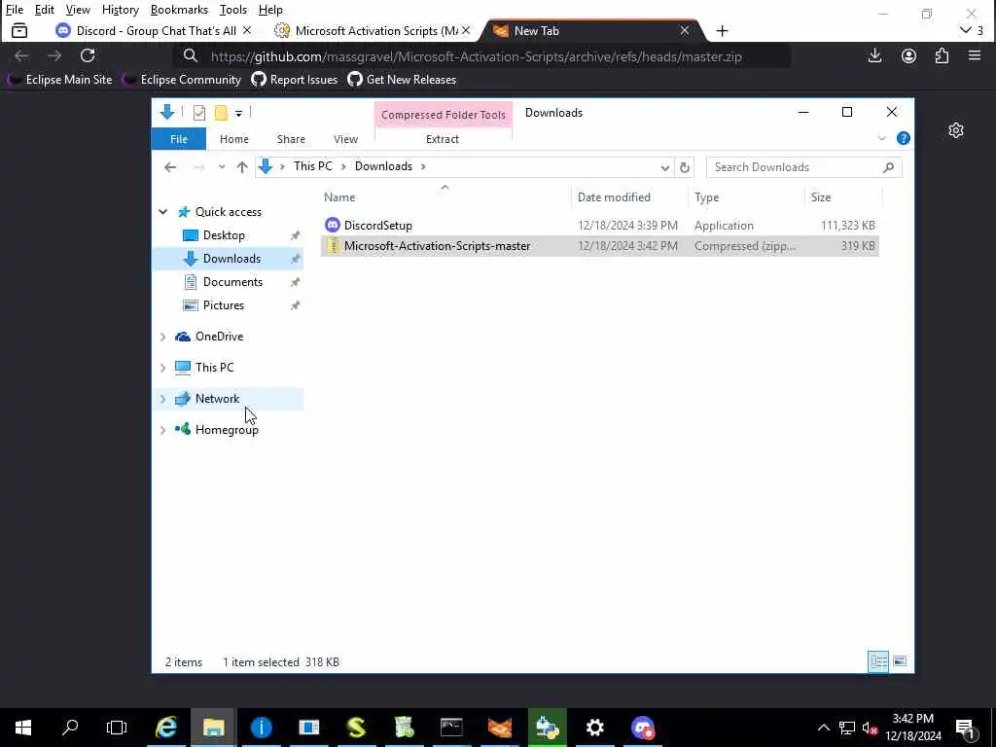This screenshot has height=747, width=996.
Task: Switch to details view icon in status bar
Action: pos(878,661)
